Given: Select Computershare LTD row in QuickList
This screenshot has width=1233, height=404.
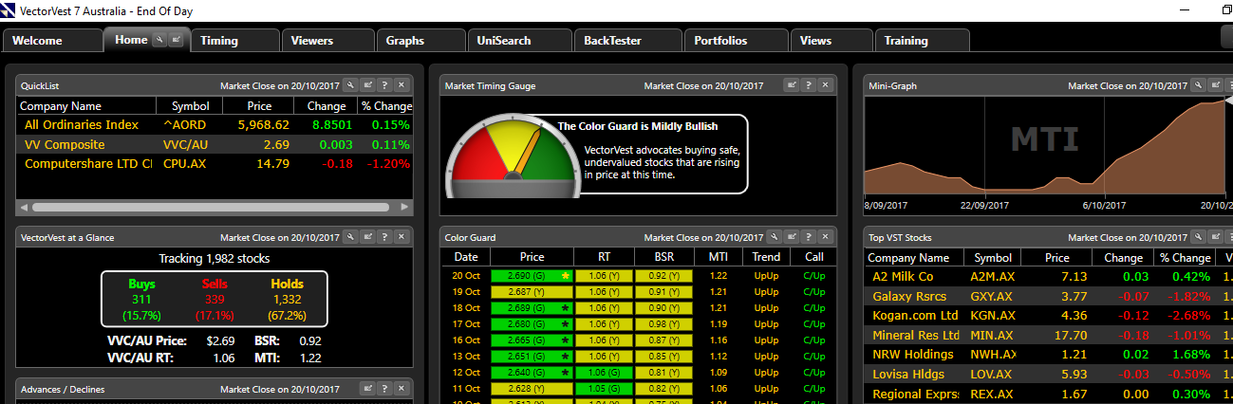Looking at the screenshot, I should [x=87, y=164].
